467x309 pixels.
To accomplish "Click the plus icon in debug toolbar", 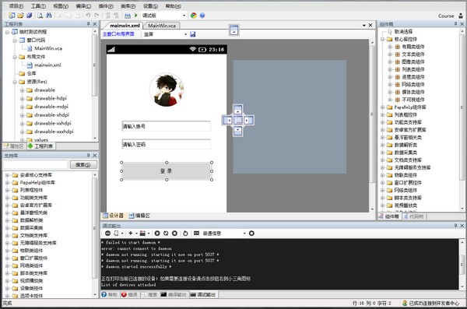I will tap(131, 234).
